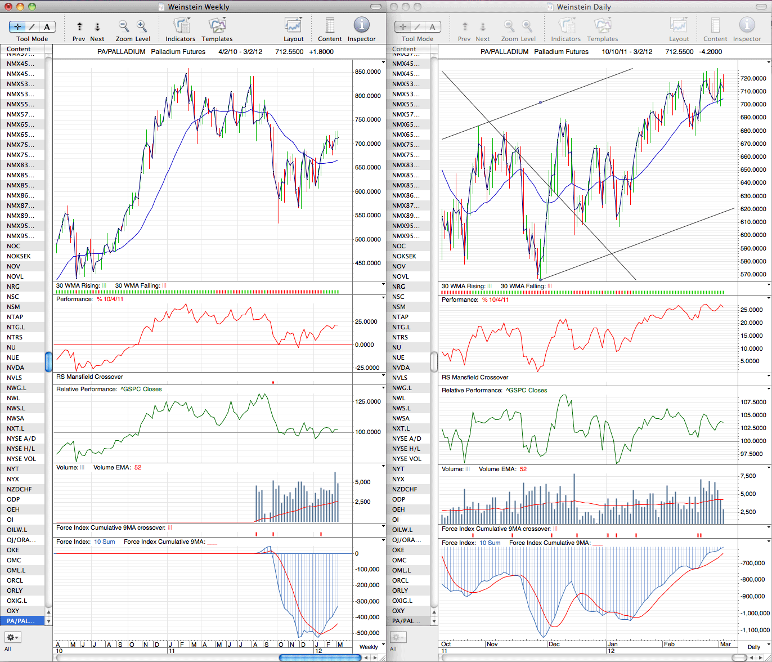
Task: Open the gear action menu below watchlist
Action: tap(12, 637)
